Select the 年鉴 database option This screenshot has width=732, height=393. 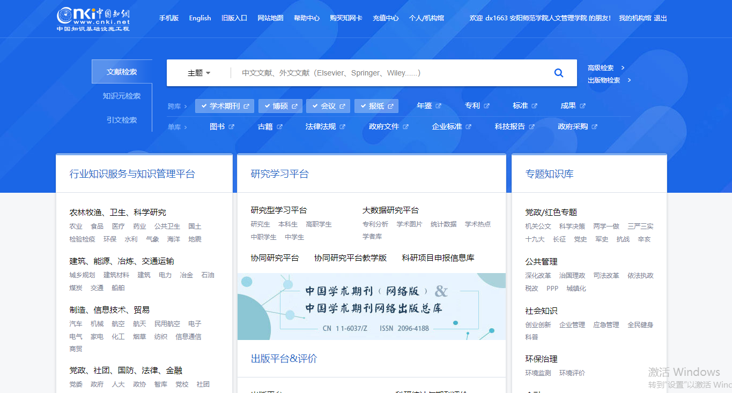(x=424, y=106)
